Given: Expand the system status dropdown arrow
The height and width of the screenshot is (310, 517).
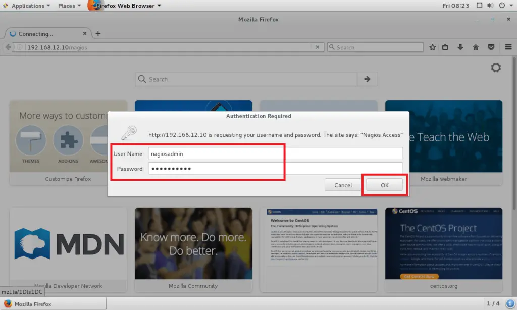Looking at the screenshot, I should pyautogui.click(x=511, y=6).
